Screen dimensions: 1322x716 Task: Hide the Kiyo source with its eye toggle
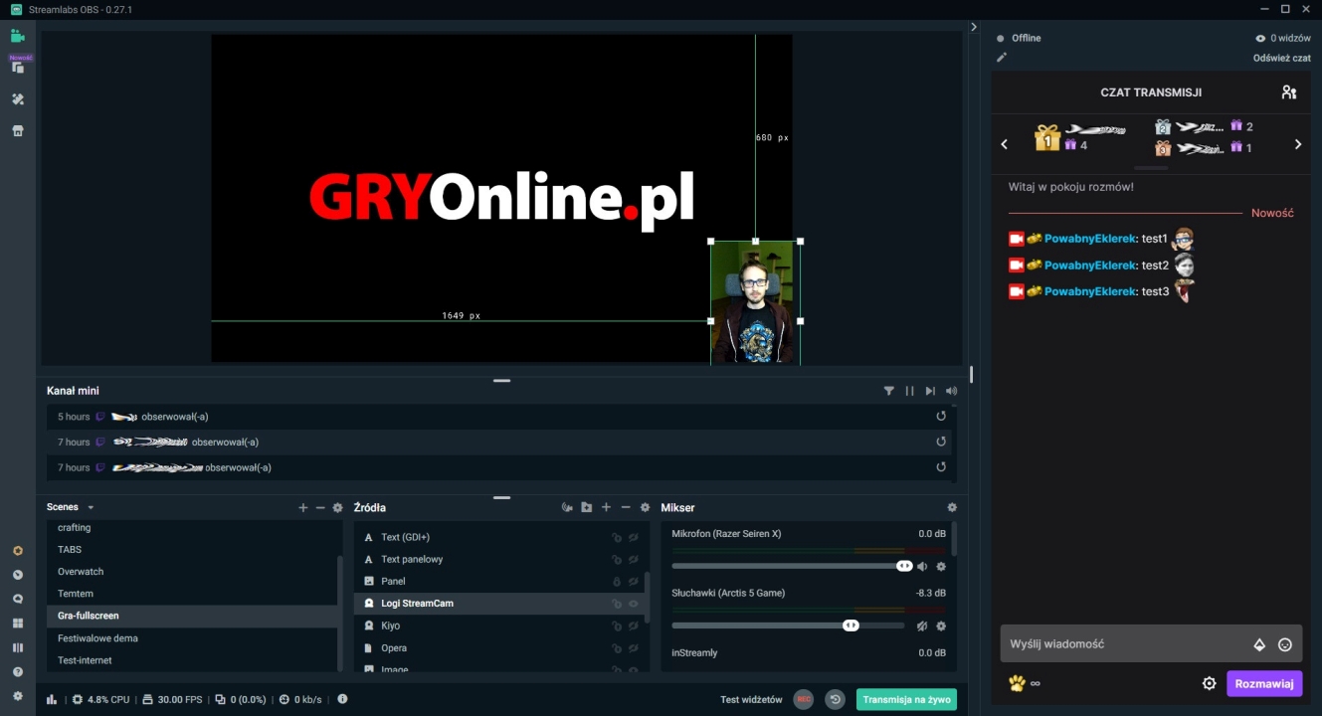pos(634,626)
